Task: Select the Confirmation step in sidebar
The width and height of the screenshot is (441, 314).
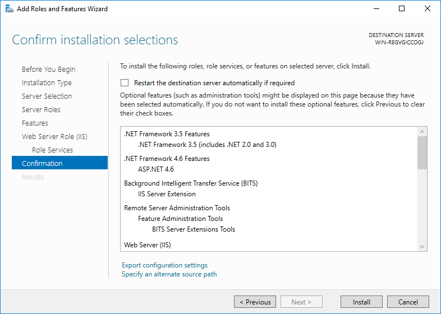Action: point(42,164)
